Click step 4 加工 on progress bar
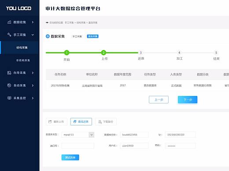Screen dimensions: 229x171 (179, 53)
